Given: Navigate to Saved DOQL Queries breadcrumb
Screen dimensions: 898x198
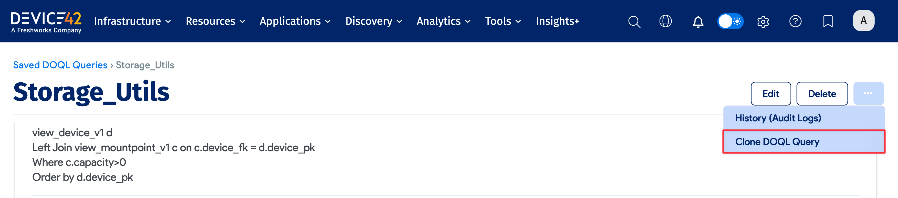Looking at the screenshot, I should [x=60, y=65].
